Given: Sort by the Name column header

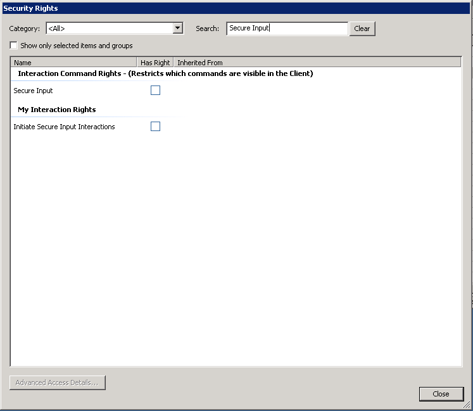Looking at the screenshot, I should (x=74, y=63).
